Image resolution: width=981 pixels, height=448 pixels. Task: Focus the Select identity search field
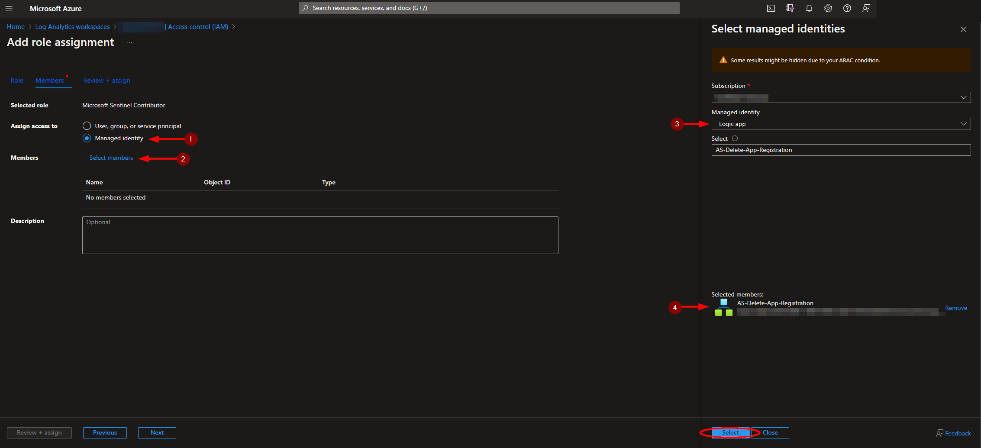[841, 150]
